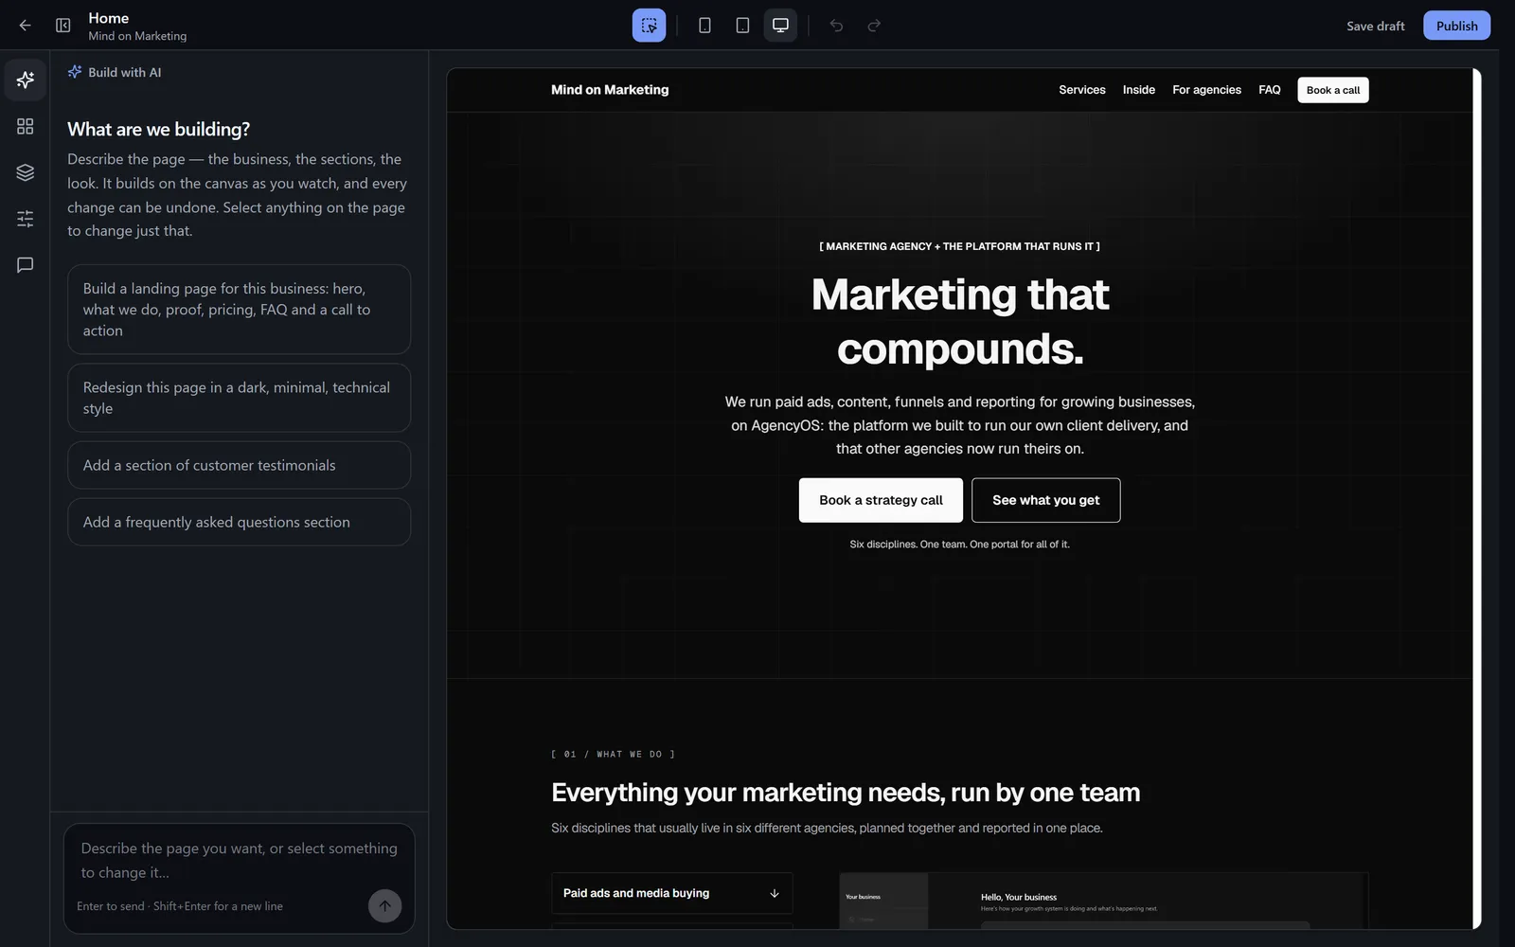Image resolution: width=1515 pixels, height=947 pixels.
Task: Choose 'Redesign this page in a dark' suggestion
Action: tap(239, 398)
